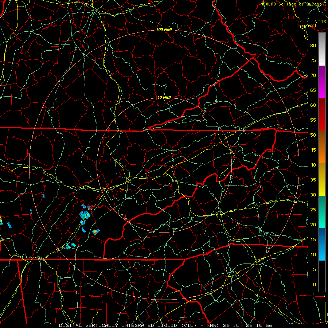Click the scale value 70
The width and height of the screenshot is (328, 328).
[313, 75]
